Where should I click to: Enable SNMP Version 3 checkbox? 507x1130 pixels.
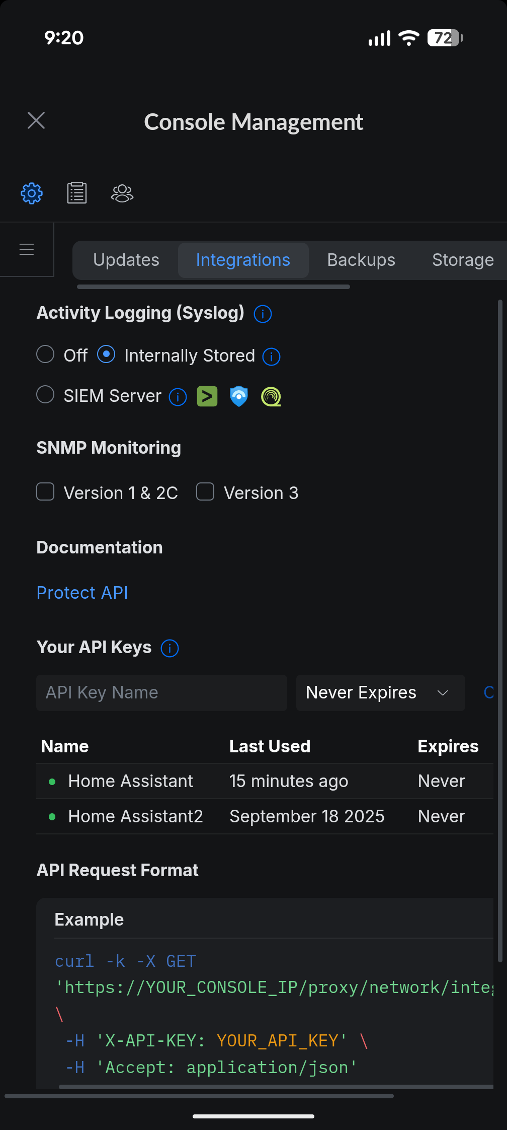point(205,492)
